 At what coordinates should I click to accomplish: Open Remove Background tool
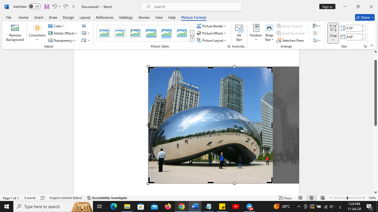15,33
